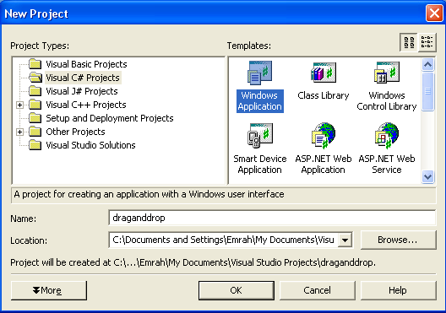446x313 pixels.
Task: Click into the Location path text field
Action: coord(223,240)
